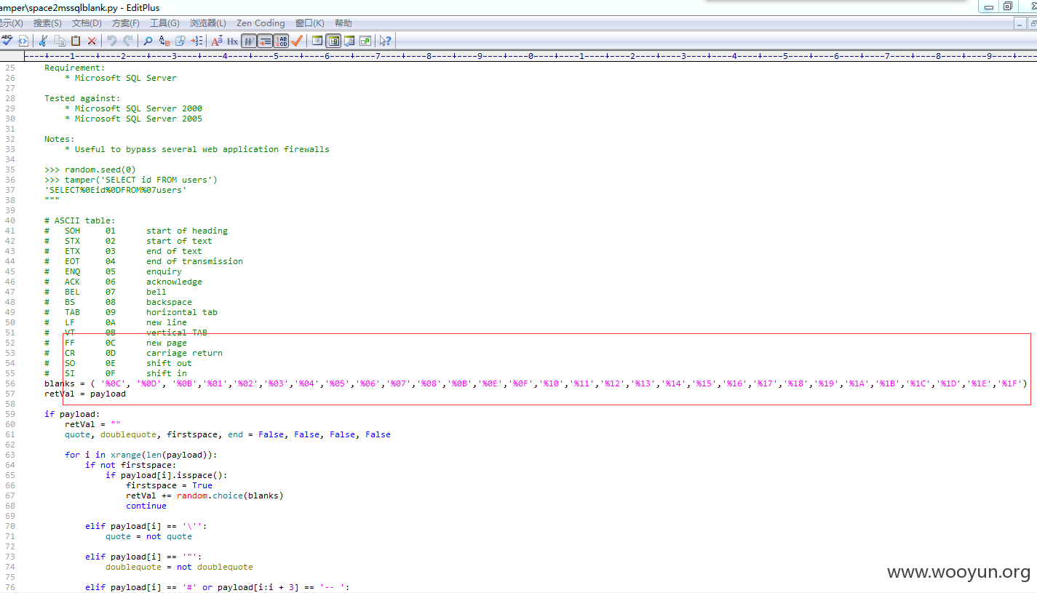This screenshot has height=593, width=1037.
Task: Click 'Requirement:' on line 25
Action: pyautogui.click(x=75, y=68)
